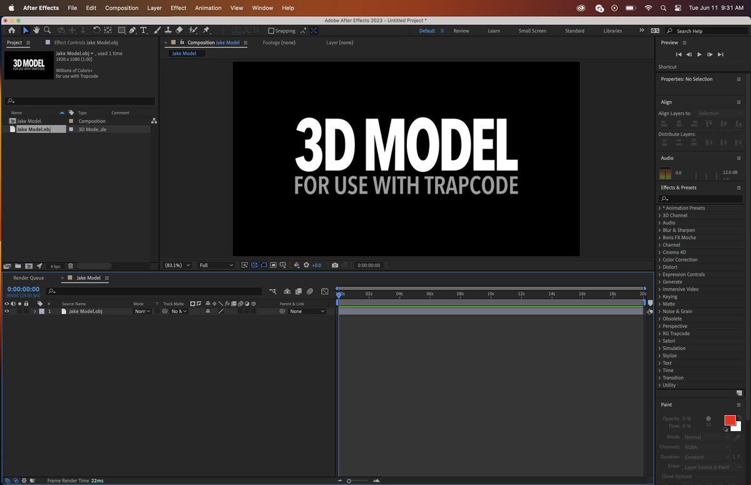751x485 pixels.
Task: Open Show Channel and Color Management icon
Action: (297, 265)
